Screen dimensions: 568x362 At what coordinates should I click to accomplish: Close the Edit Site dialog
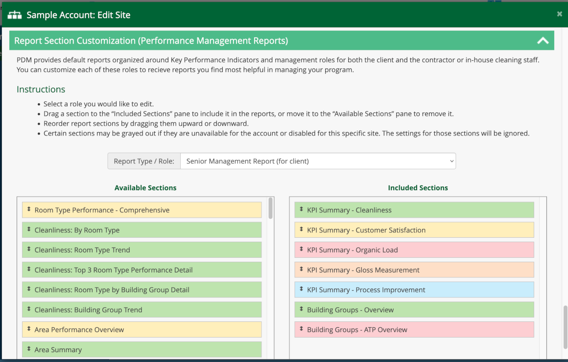[559, 14]
